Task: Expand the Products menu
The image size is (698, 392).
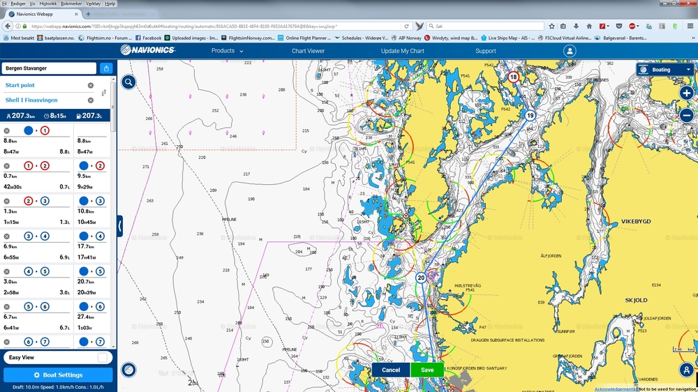Action: 227,51
